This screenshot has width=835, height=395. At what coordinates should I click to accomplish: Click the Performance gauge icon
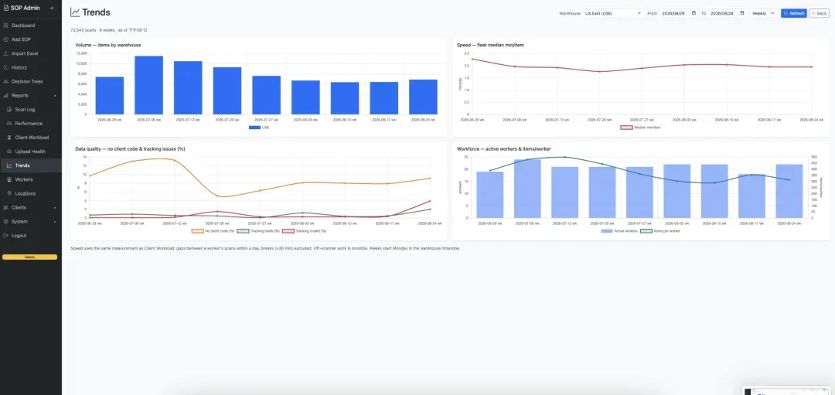coord(9,124)
